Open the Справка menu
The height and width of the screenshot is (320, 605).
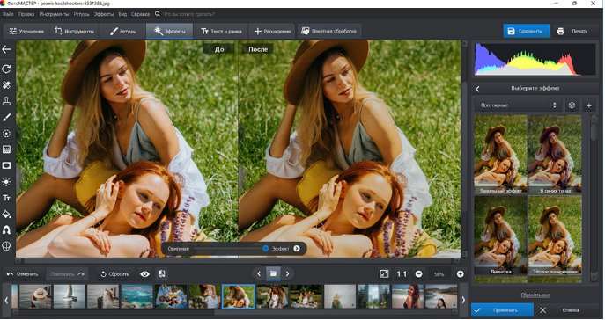[140, 14]
